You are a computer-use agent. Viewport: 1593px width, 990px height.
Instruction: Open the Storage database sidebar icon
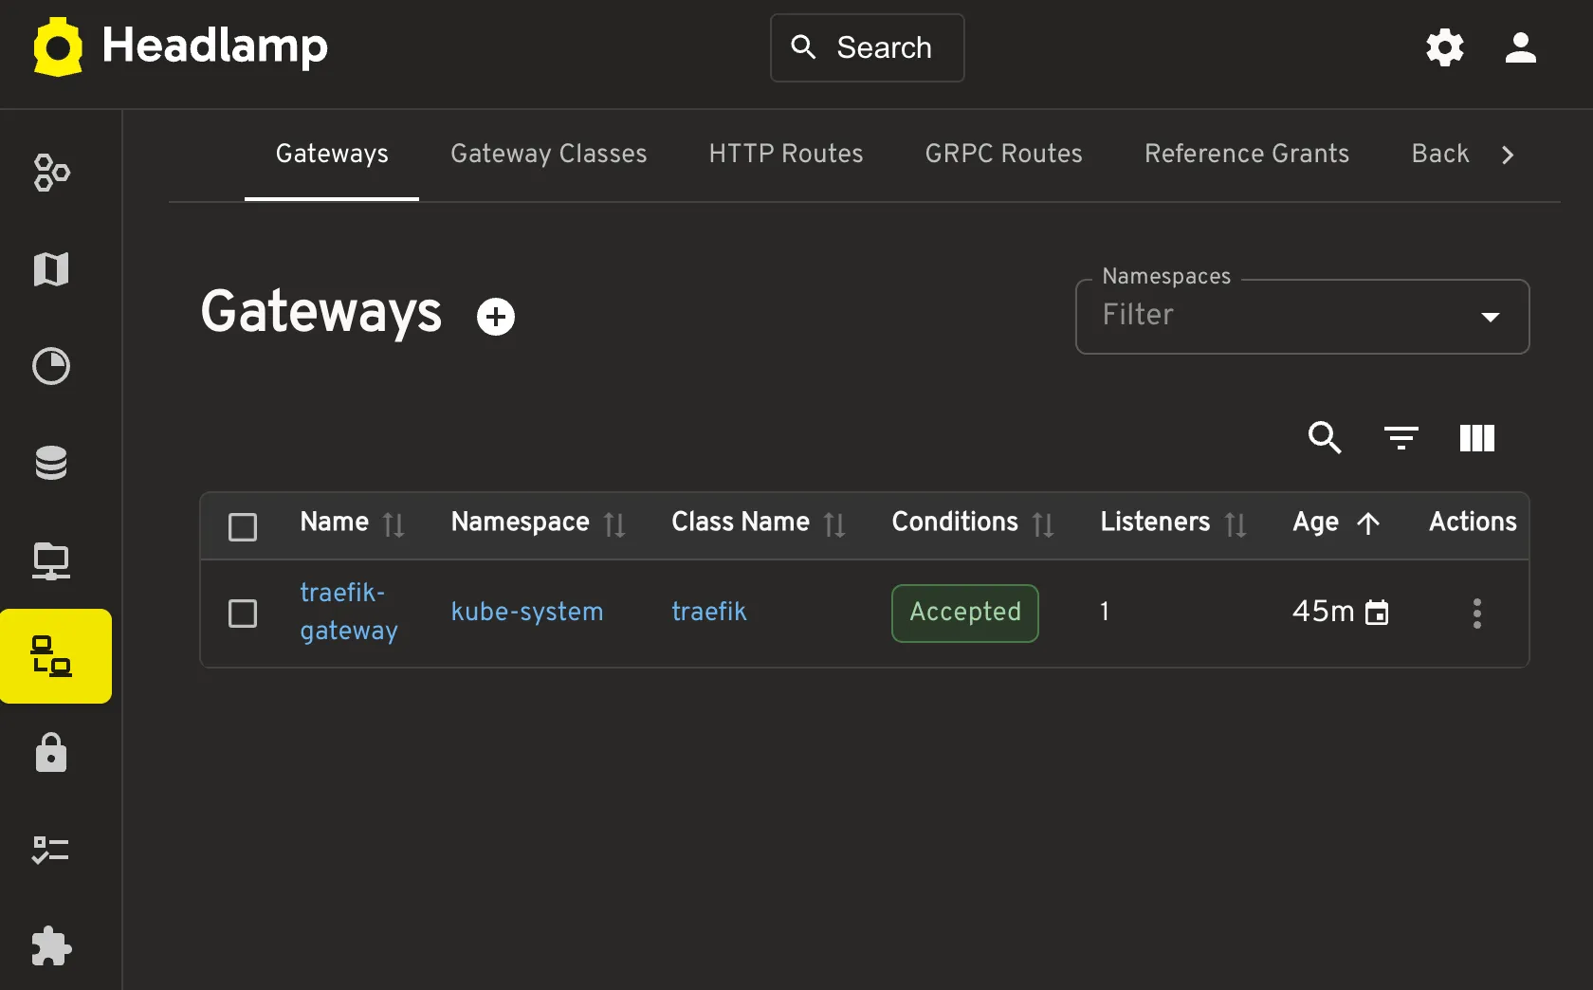tap(51, 463)
